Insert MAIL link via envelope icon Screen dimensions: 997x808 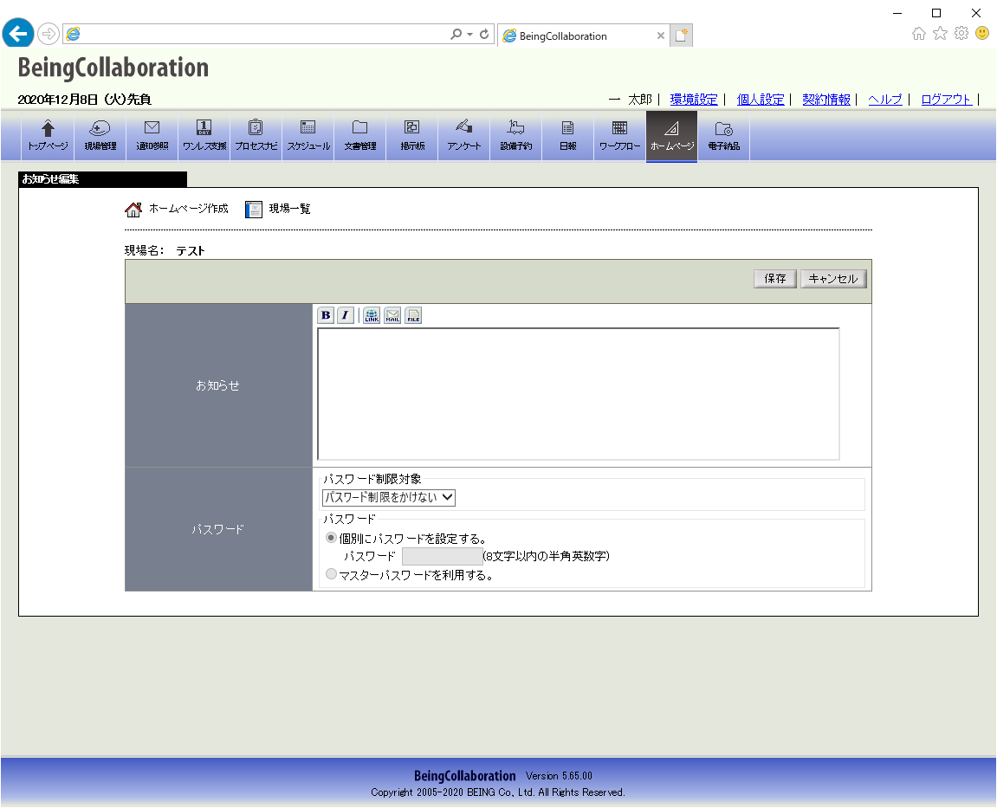click(392, 315)
